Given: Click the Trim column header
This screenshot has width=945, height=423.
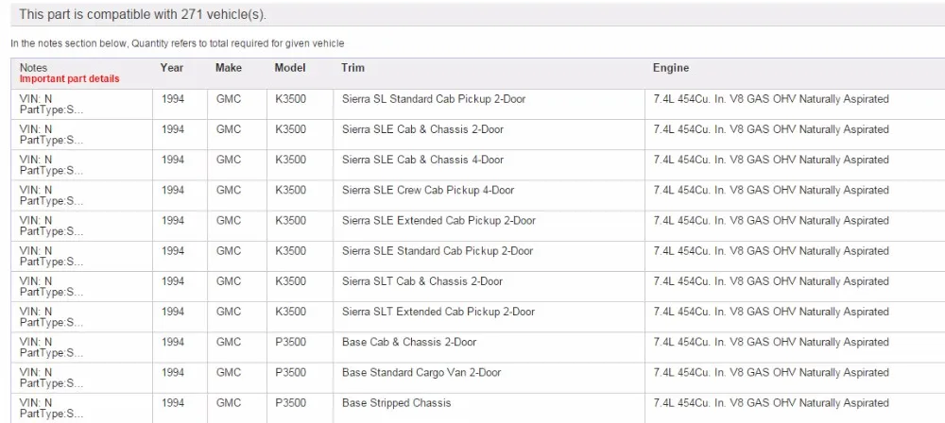Looking at the screenshot, I should (x=352, y=67).
